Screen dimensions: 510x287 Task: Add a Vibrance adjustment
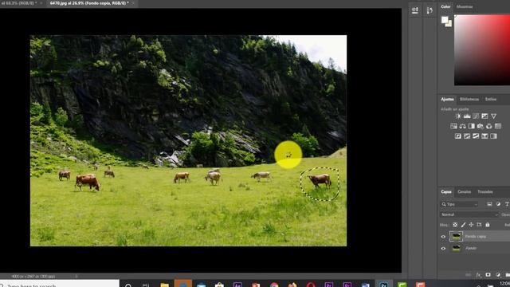coord(493,116)
